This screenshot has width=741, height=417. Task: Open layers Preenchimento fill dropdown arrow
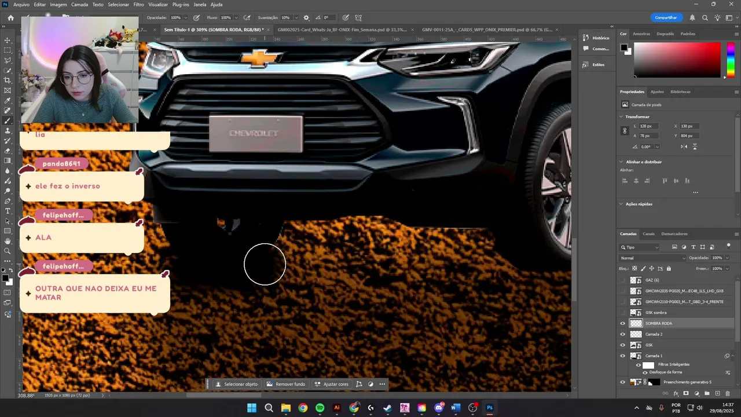[x=727, y=269]
